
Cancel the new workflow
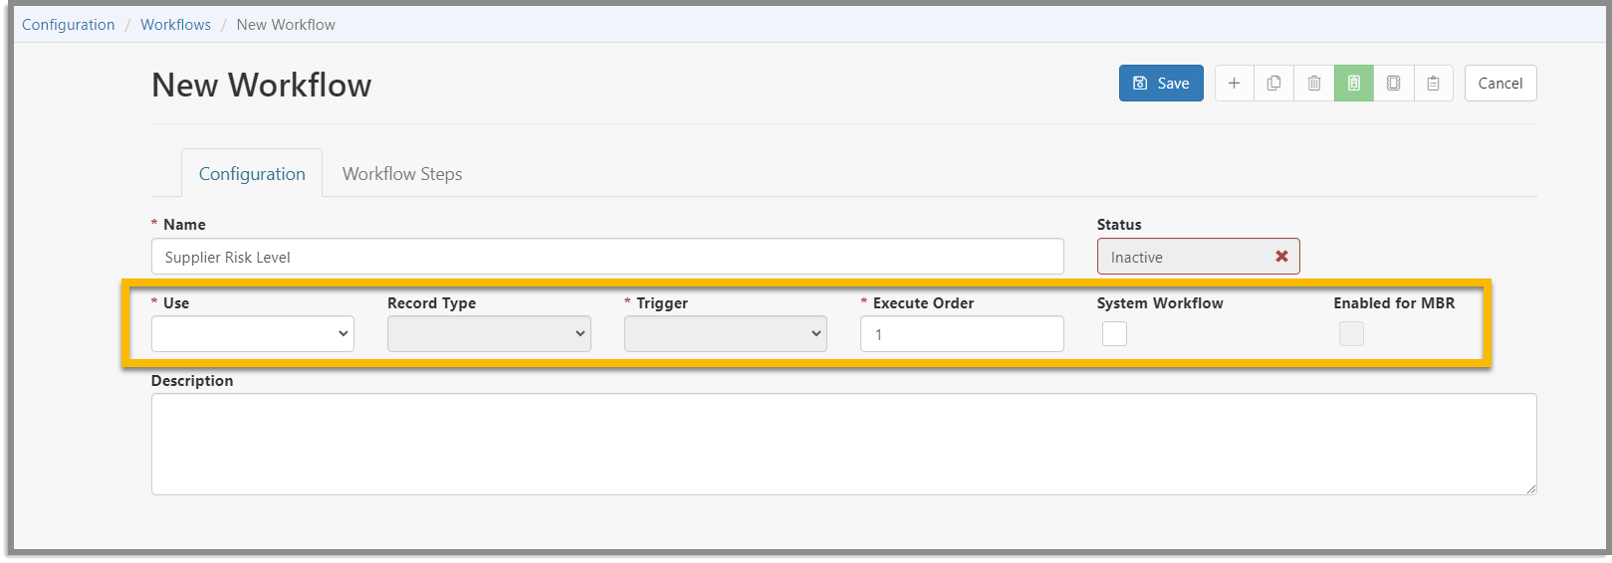1499,84
